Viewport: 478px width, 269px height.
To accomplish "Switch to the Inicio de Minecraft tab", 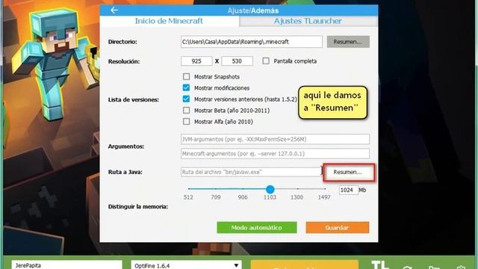I will pos(170,21).
